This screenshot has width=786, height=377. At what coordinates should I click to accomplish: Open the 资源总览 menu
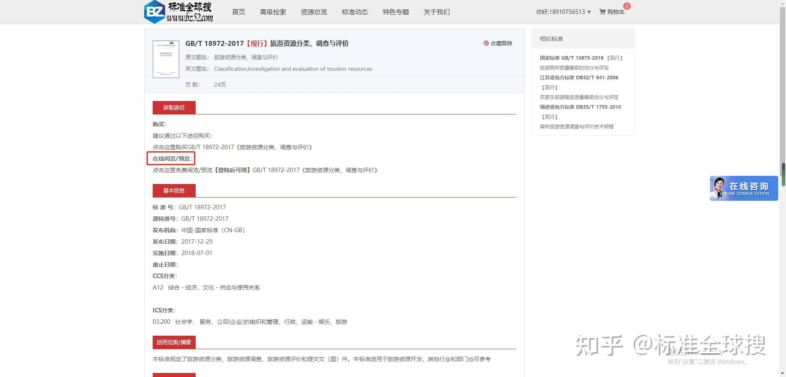coord(314,12)
